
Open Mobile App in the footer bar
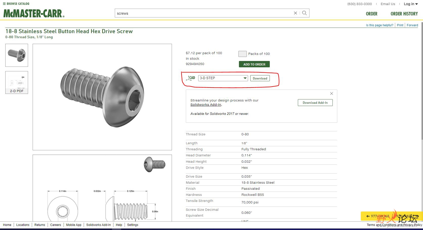click(74, 225)
